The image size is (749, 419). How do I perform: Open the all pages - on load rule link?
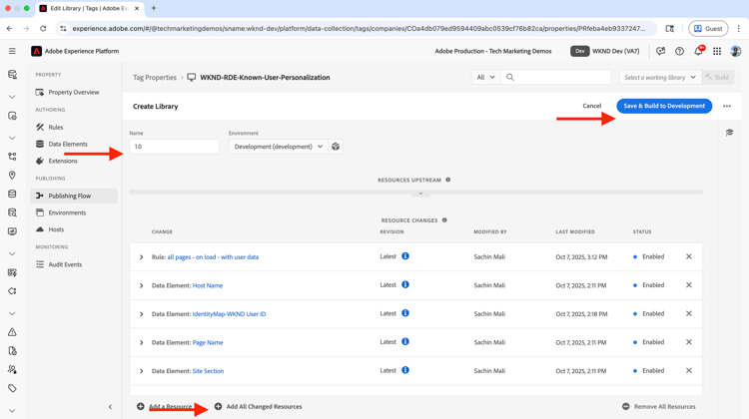pyautogui.click(x=213, y=257)
